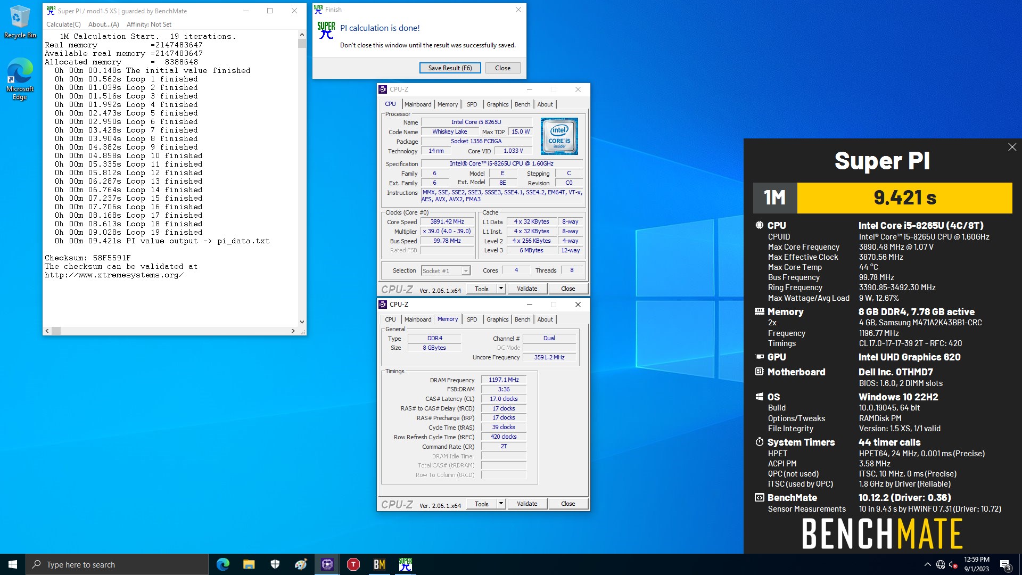The height and width of the screenshot is (575, 1022).
Task: Click Validate in upper CPU-Z window
Action: 527,289
